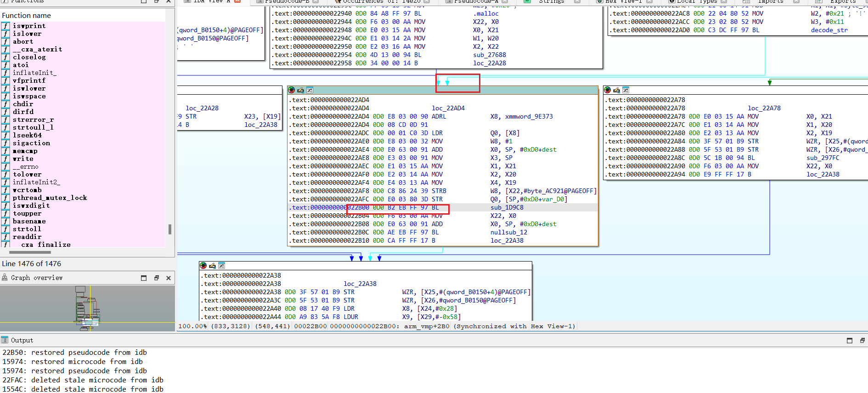This screenshot has width=868, height=393.
Task: Click the .malloc call operand
Action: point(486,13)
